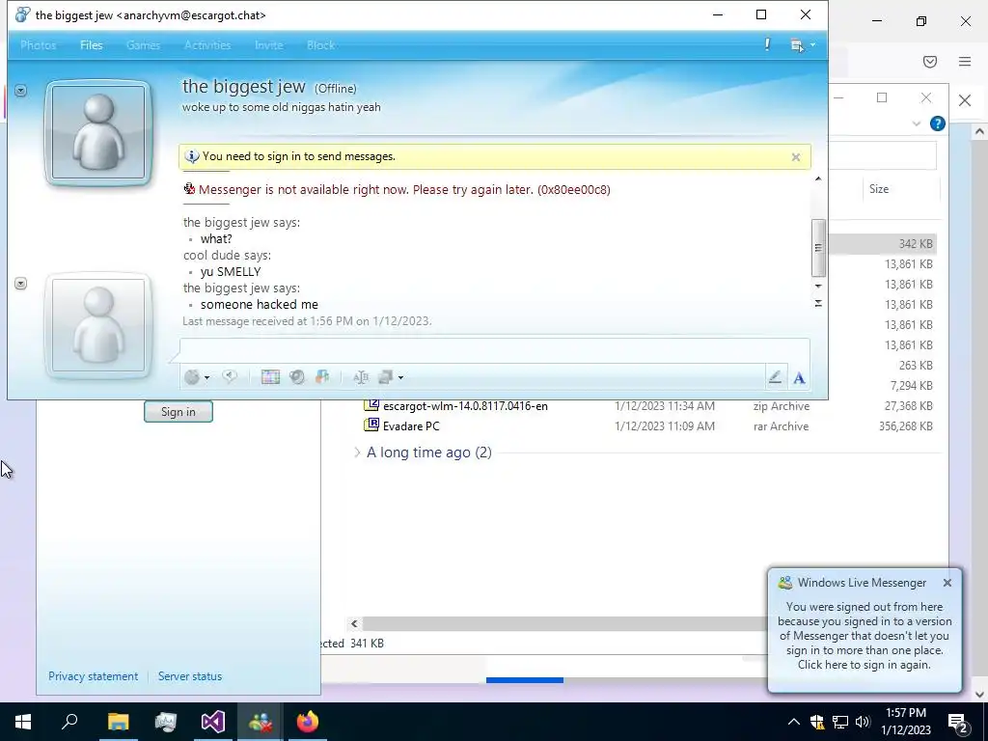Open the Files menu in conversation window
This screenshot has width=988, height=741.
click(92, 45)
